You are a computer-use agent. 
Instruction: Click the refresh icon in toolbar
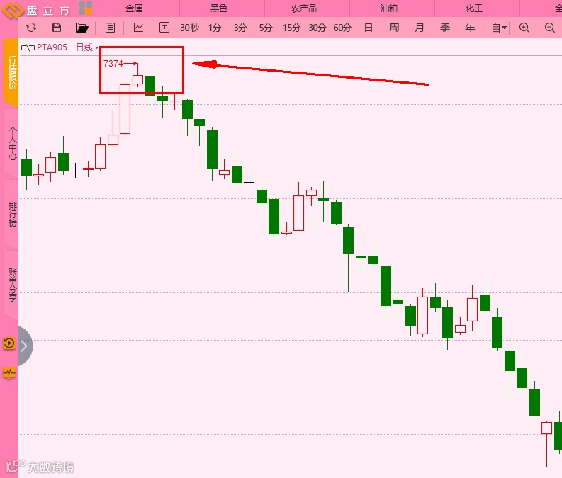31,28
